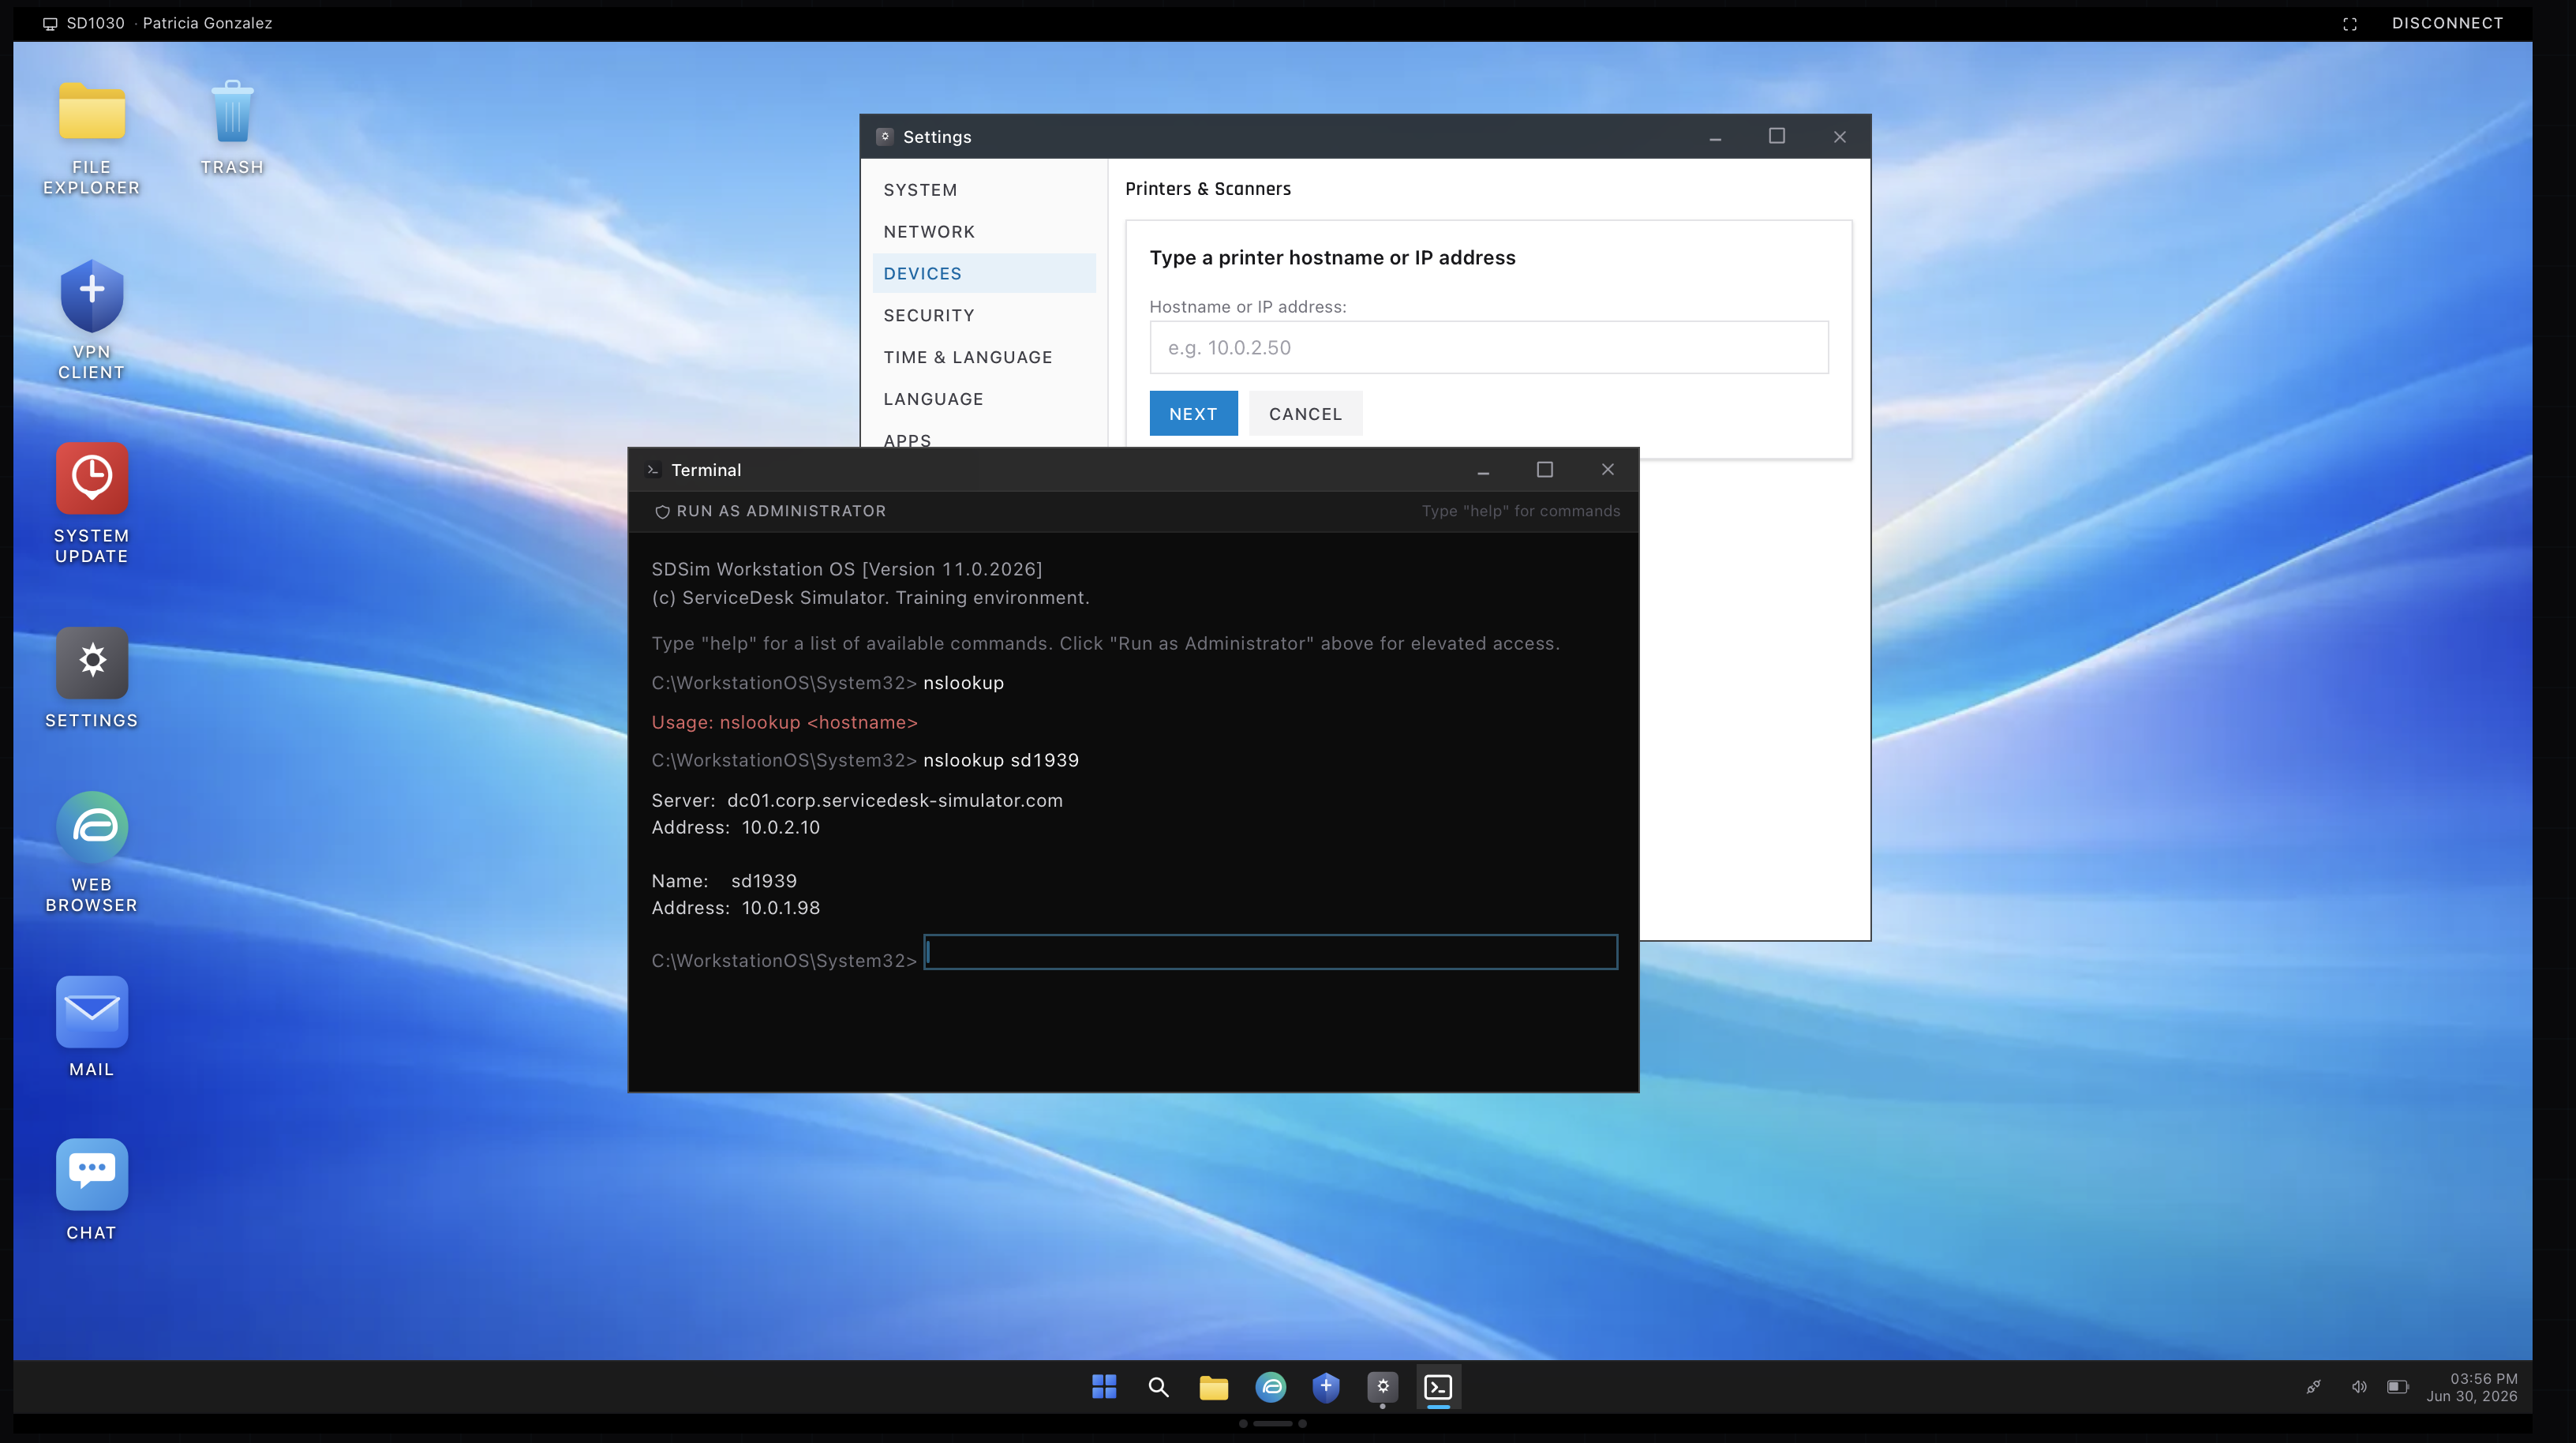This screenshot has width=2576, height=1443.
Task: Launch the VPN Client desktop shortcut
Action: pos(91,321)
